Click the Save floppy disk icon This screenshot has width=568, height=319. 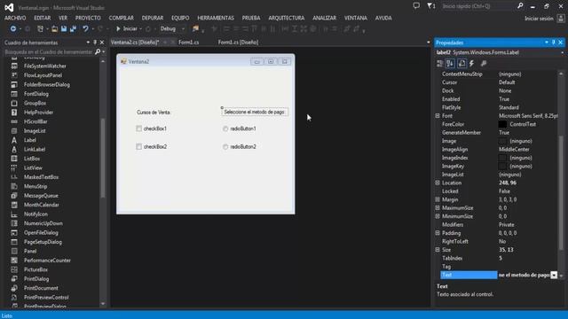tap(64, 29)
